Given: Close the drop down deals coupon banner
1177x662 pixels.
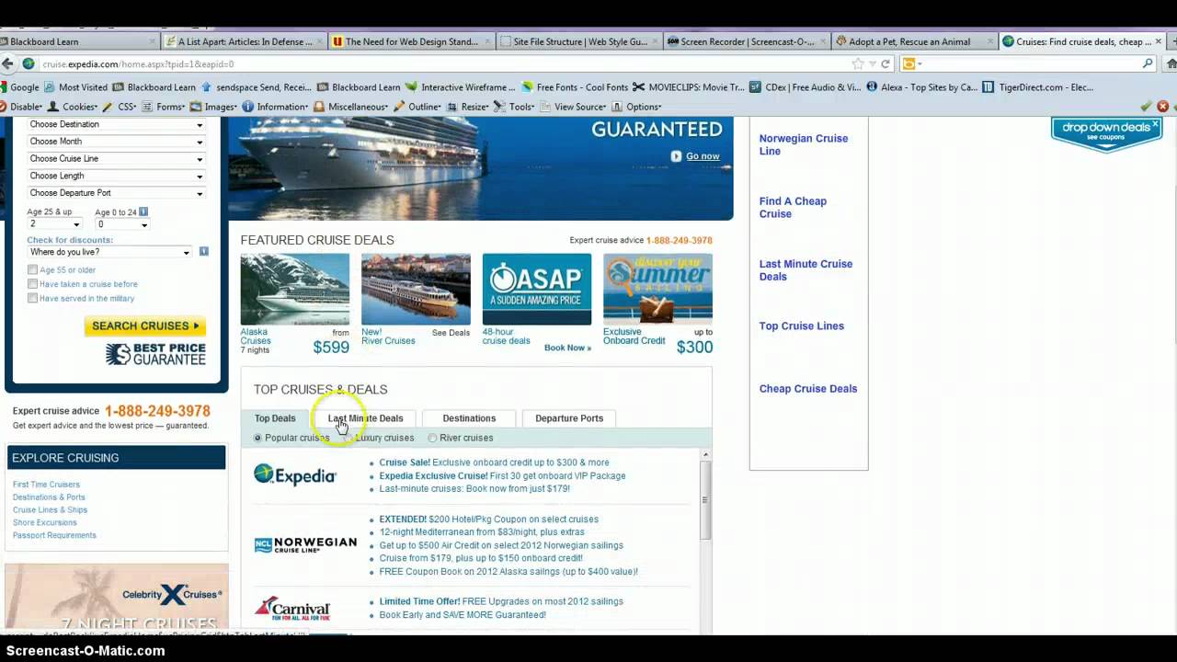Looking at the screenshot, I should tap(1156, 123).
